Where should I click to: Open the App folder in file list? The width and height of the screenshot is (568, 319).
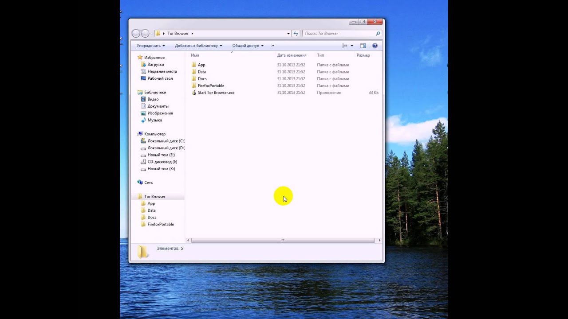coord(201,65)
